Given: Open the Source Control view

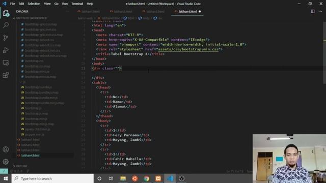Looking at the screenshot, I should click(x=6, y=38).
